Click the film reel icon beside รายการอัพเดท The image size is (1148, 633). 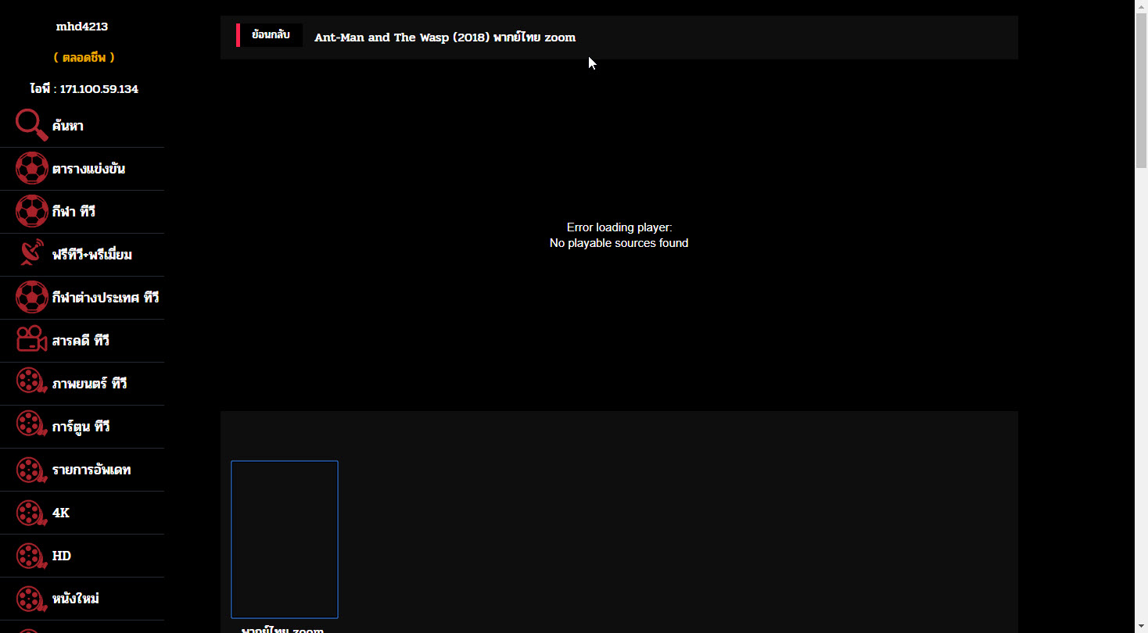31,468
